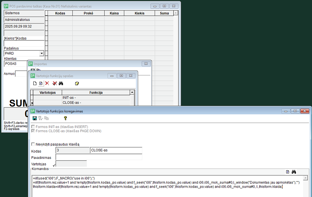The image size is (312, 197).
Task: Toggle the 'Formos CLOSE-as' checkbox
Action: point(33,131)
